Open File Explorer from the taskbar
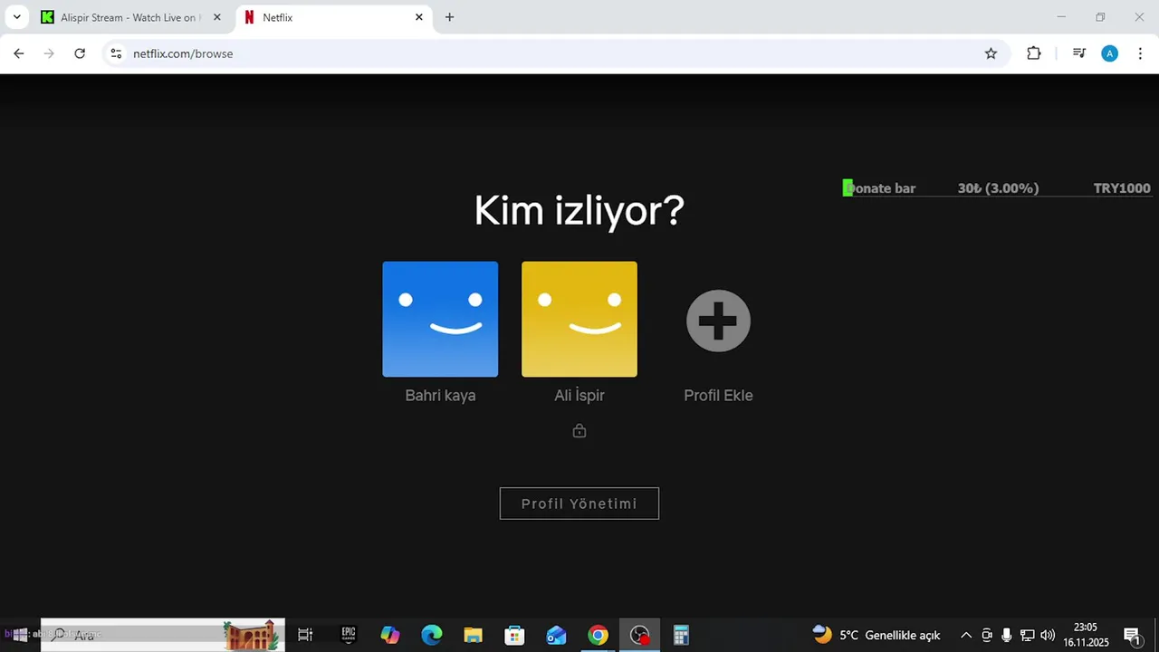Screen dimensions: 1159x652 [473, 635]
